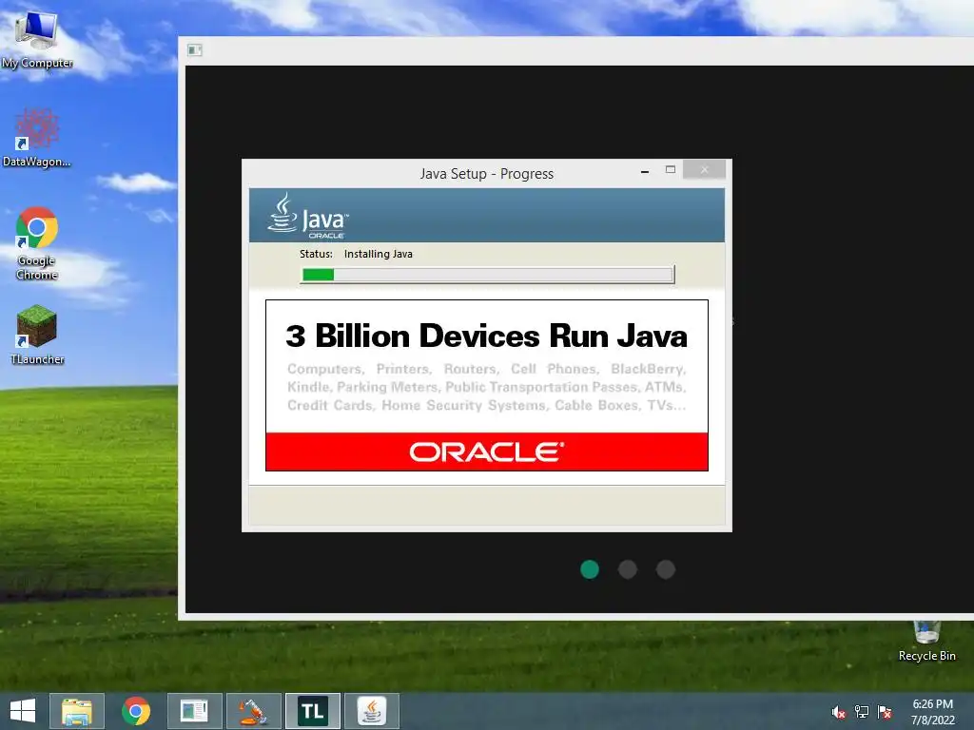The image size is (974, 730).
Task: Select the newspaper-style app in taskbar
Action: [194, 711]
